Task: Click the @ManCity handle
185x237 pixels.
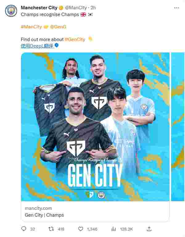Action: 76,8
